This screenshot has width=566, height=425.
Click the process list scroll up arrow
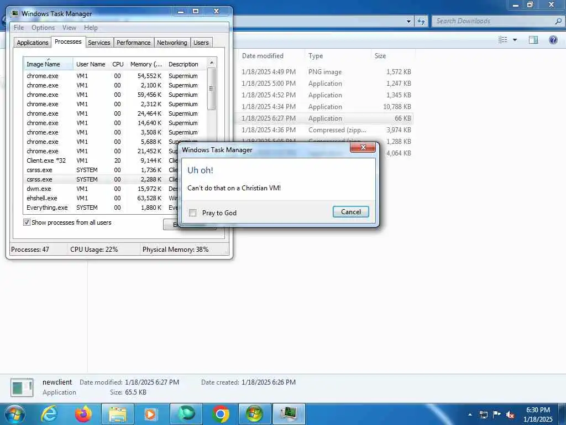pos(212,63)
